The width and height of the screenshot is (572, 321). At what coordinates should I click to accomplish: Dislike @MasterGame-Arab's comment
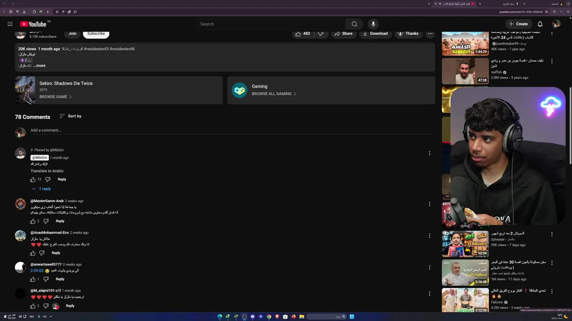click(x=46, y=221)
